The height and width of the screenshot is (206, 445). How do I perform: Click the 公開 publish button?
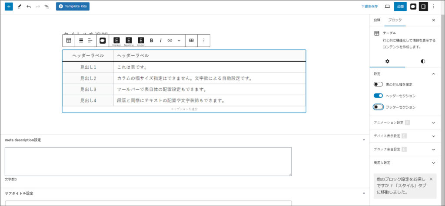[x=400, y=7]
